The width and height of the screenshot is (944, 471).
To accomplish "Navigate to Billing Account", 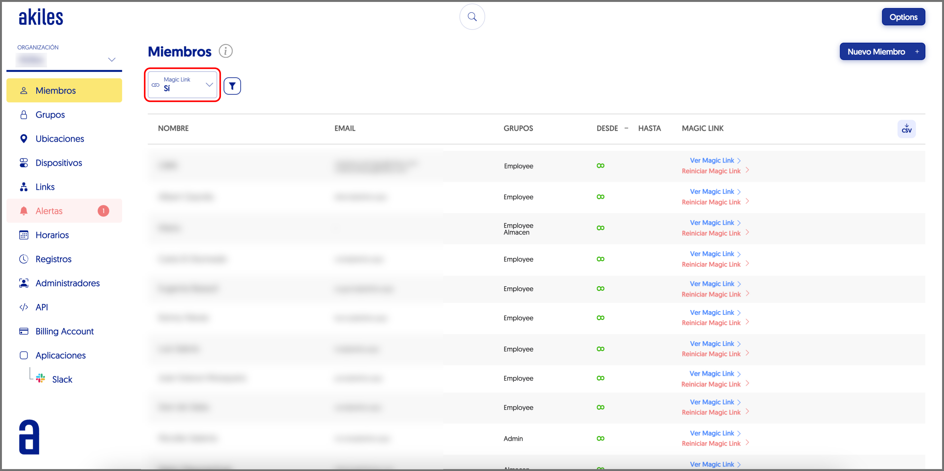I will (65, 331).
